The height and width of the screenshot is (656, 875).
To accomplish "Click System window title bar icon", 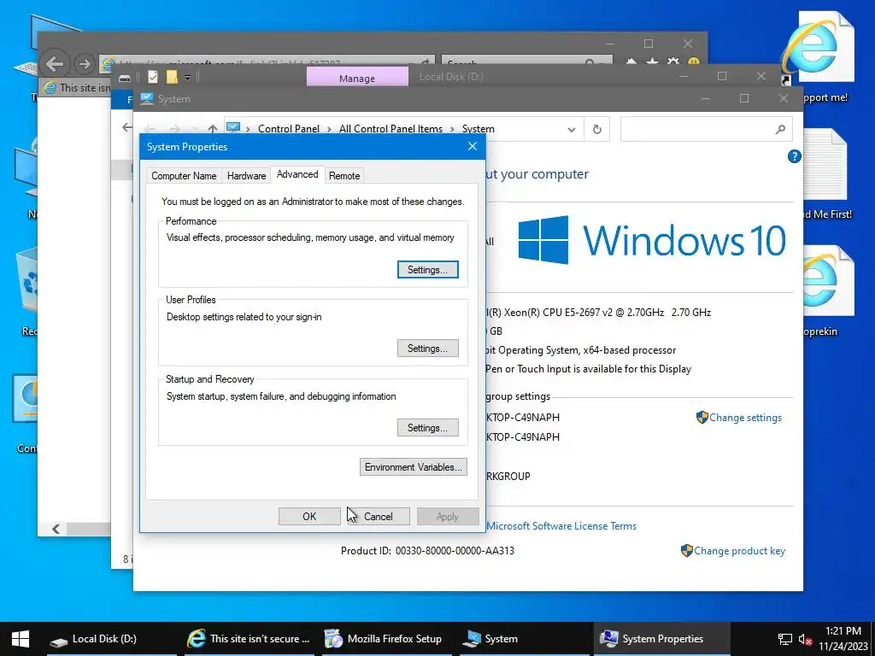I will [x=147, y=99].
